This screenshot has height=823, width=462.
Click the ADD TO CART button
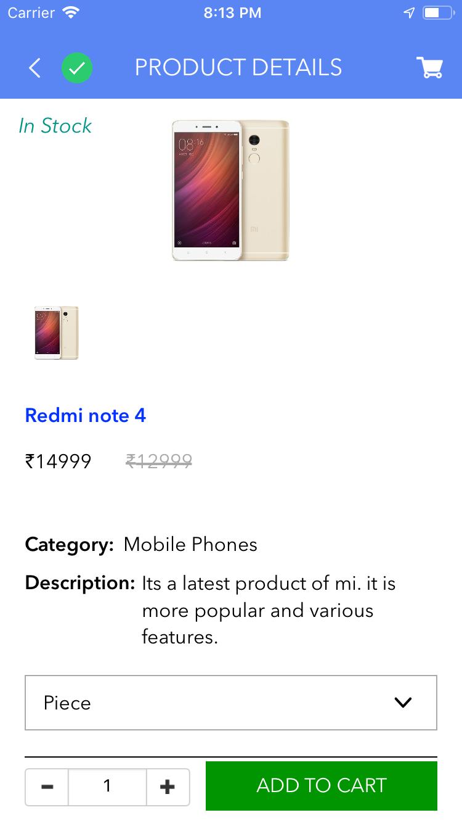[x=322, y=785]
